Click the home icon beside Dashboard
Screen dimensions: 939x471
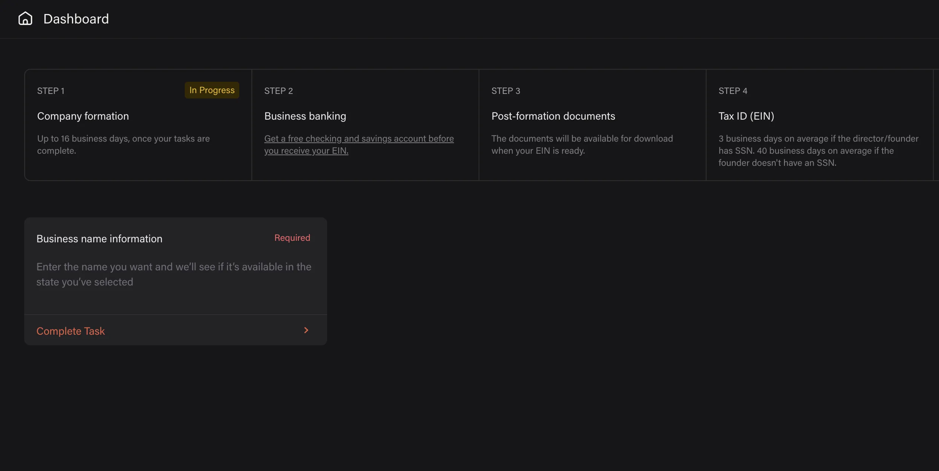point(25,19)
